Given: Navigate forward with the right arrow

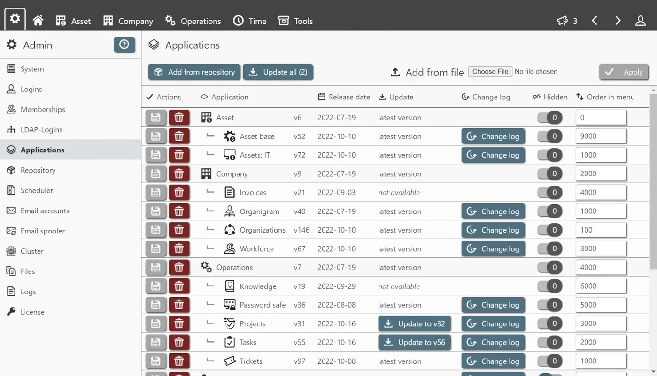Looking at the screenshot, I should click(618, 21).
